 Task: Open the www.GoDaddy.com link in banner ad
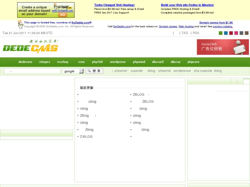click(x=63, y=11)
